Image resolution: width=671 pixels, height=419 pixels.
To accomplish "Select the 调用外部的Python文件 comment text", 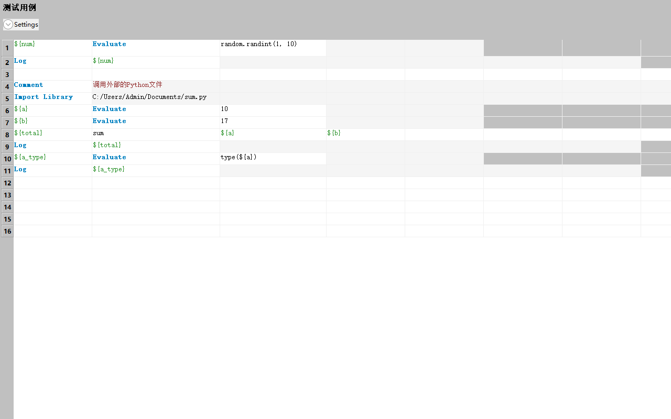I will point(156,86).
